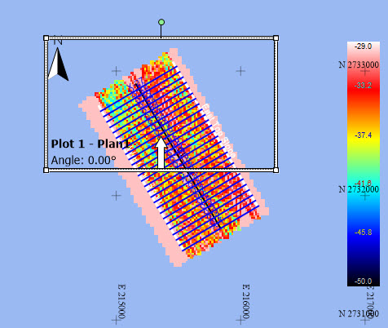The height and width of the screenshot is (328, 388).
Task: Click the -29.0 value on the color scale
Action: (363, 47)
